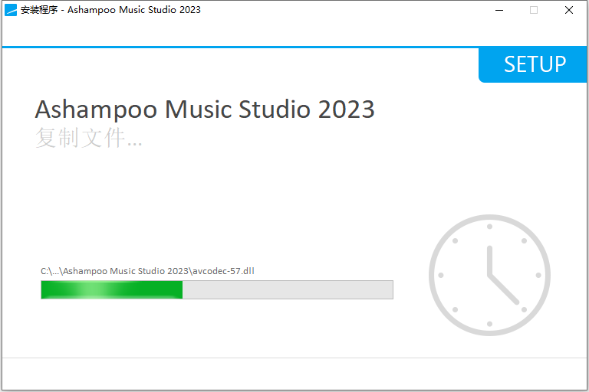Click the 安装程序 window title text
The width and height of the screenshot is (589, 392).
tap(39, 10)
